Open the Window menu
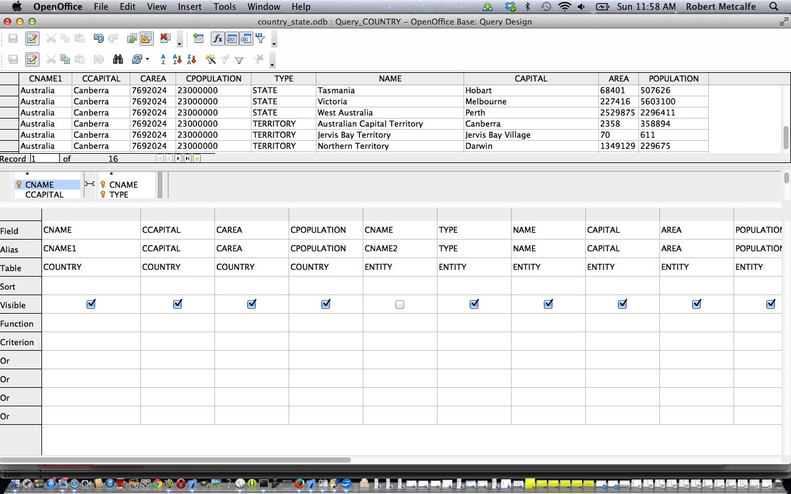This screenshot has width=791, height=494. (x=263, y=7)
